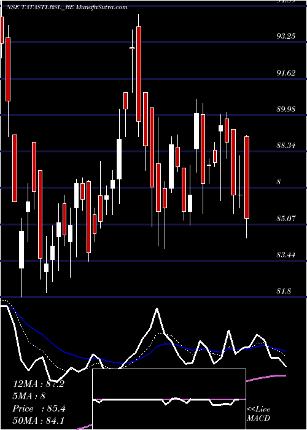Click the 50MA : 84.1 readout
This screenshot has width=307, height=430.
(x=38, y=420)
